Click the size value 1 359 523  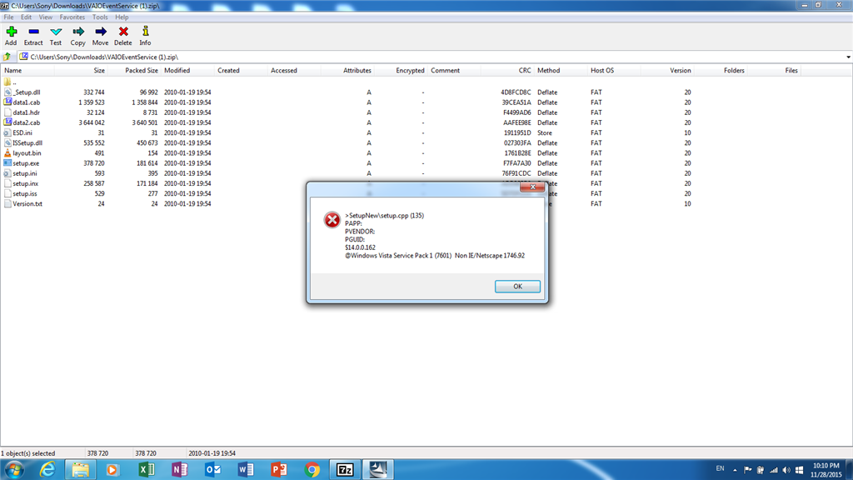click(92, 102)
